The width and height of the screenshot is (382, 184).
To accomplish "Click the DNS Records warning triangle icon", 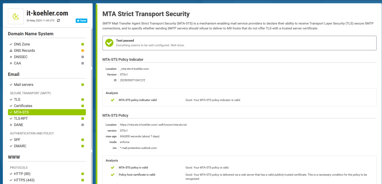I will point(11,51).
